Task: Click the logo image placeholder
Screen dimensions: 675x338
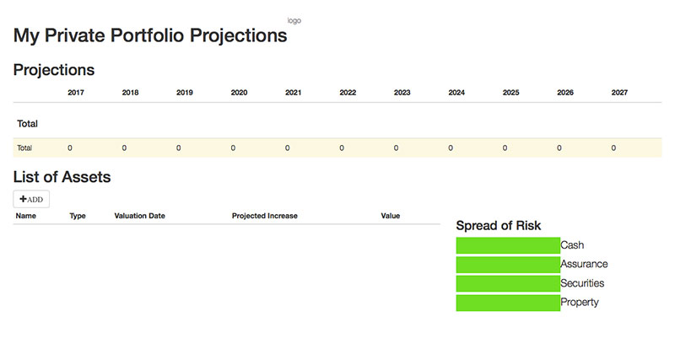Action: click(294, 20)
